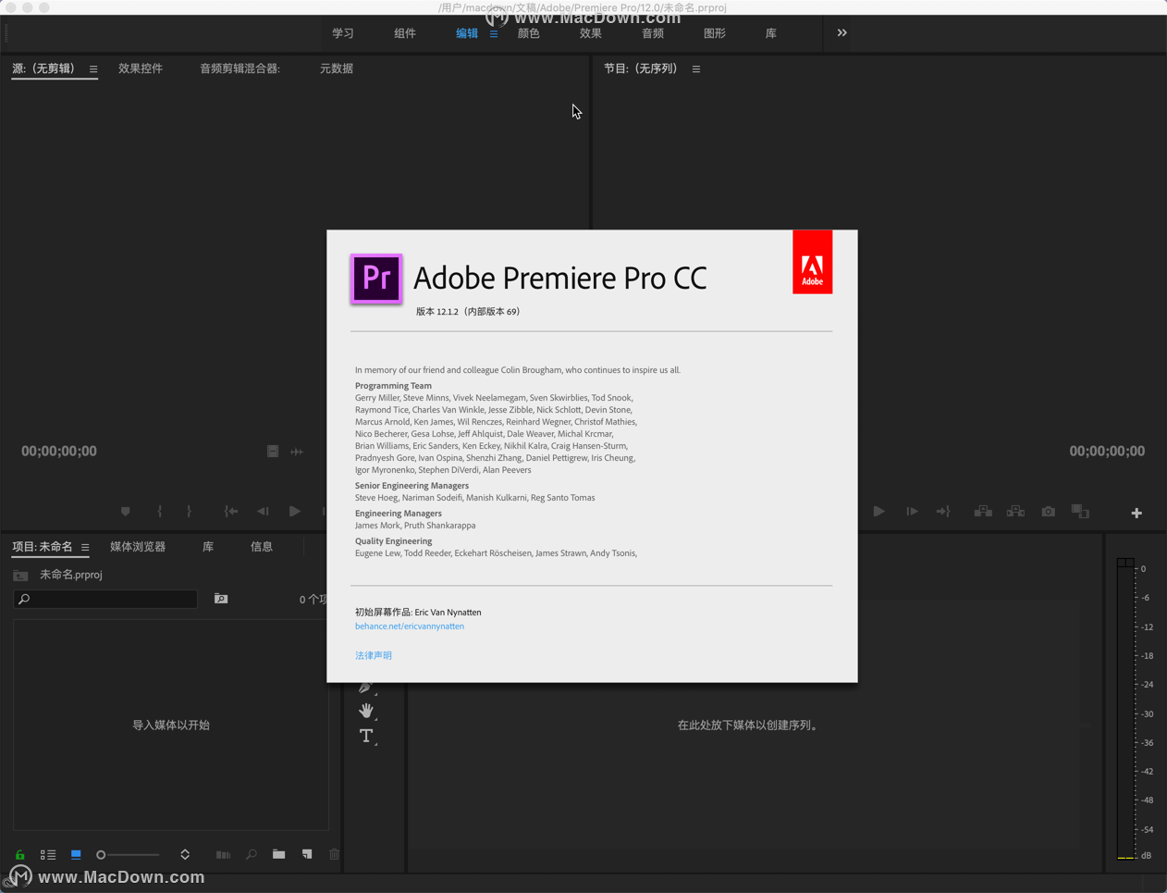Switch to the 编辑 workspace
The image size is (1167, 893).
pos(467,33)
